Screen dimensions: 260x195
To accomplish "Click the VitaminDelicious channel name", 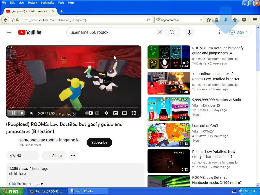I will pos(204,106).
